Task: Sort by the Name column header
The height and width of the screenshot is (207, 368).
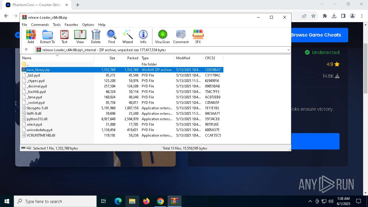Action: coord(57,58)
